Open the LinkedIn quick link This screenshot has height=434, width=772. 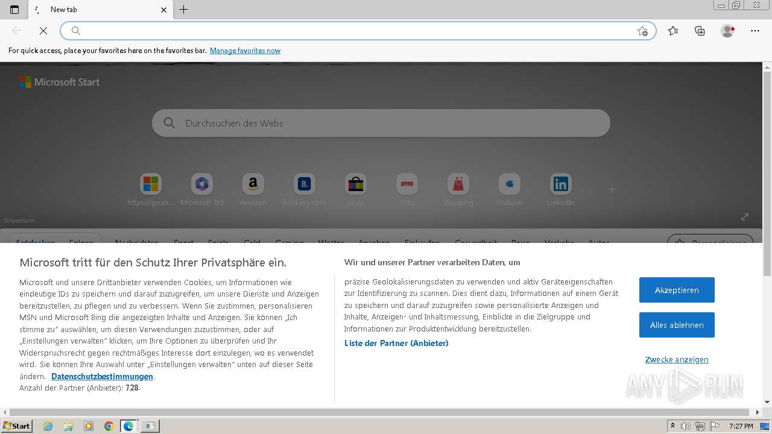coord(561,190)
